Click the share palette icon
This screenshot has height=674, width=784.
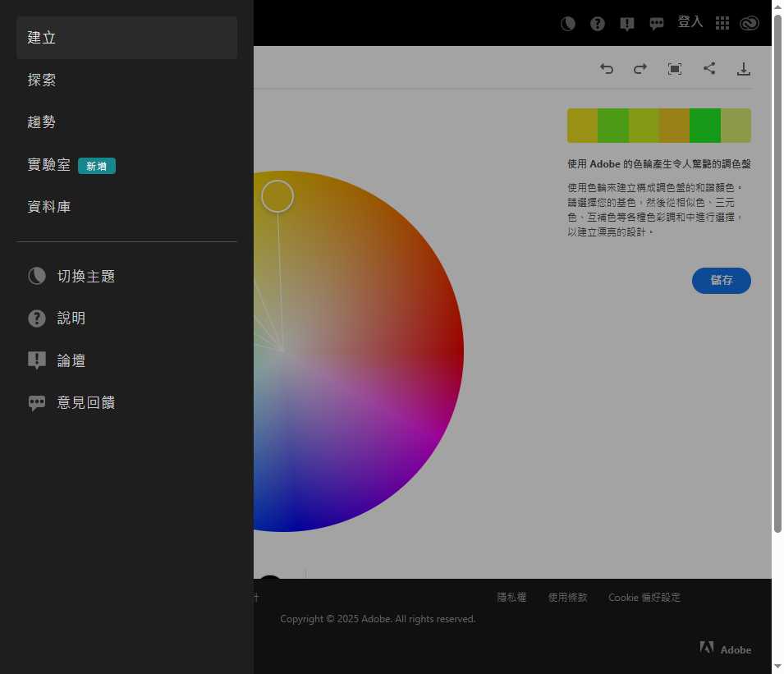click(x=709, y=69)
